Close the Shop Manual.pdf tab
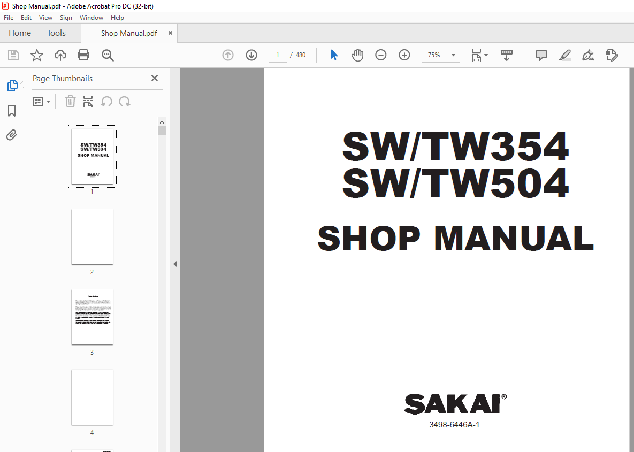Screen dimensions: 634x452 [x=170, y=33]
